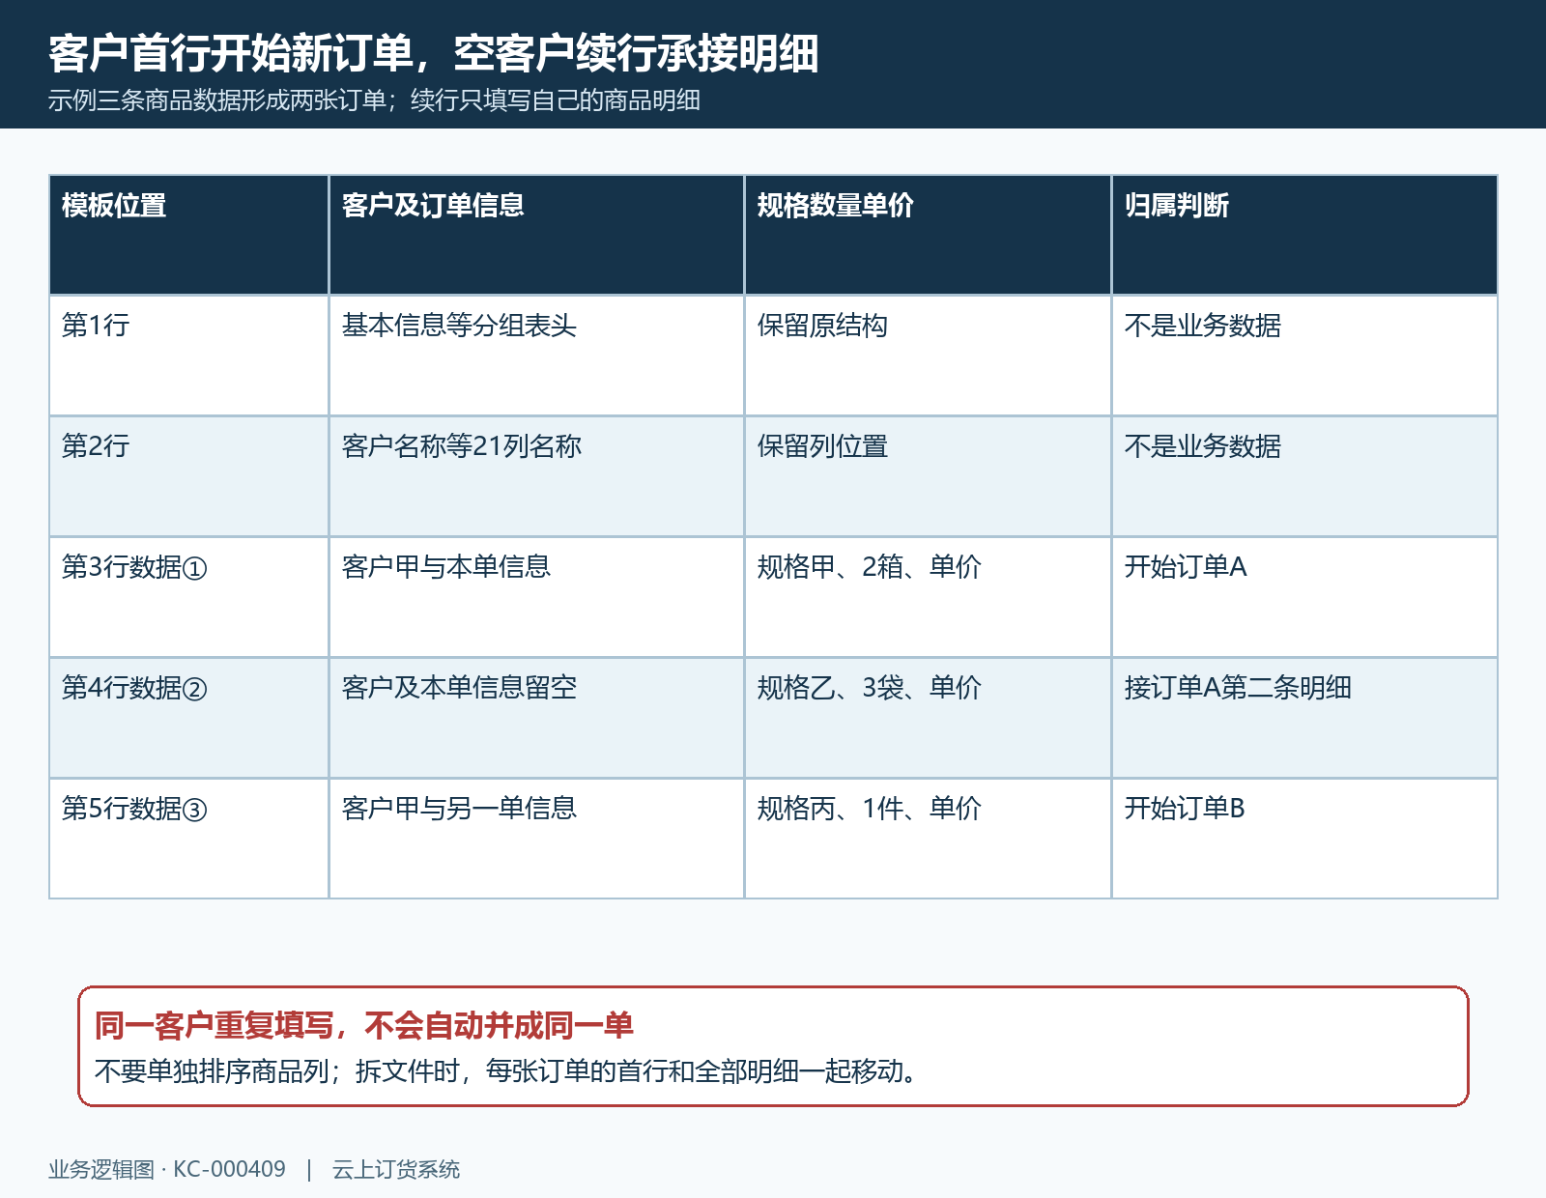Select the 第5行数据③ cell

189,839
